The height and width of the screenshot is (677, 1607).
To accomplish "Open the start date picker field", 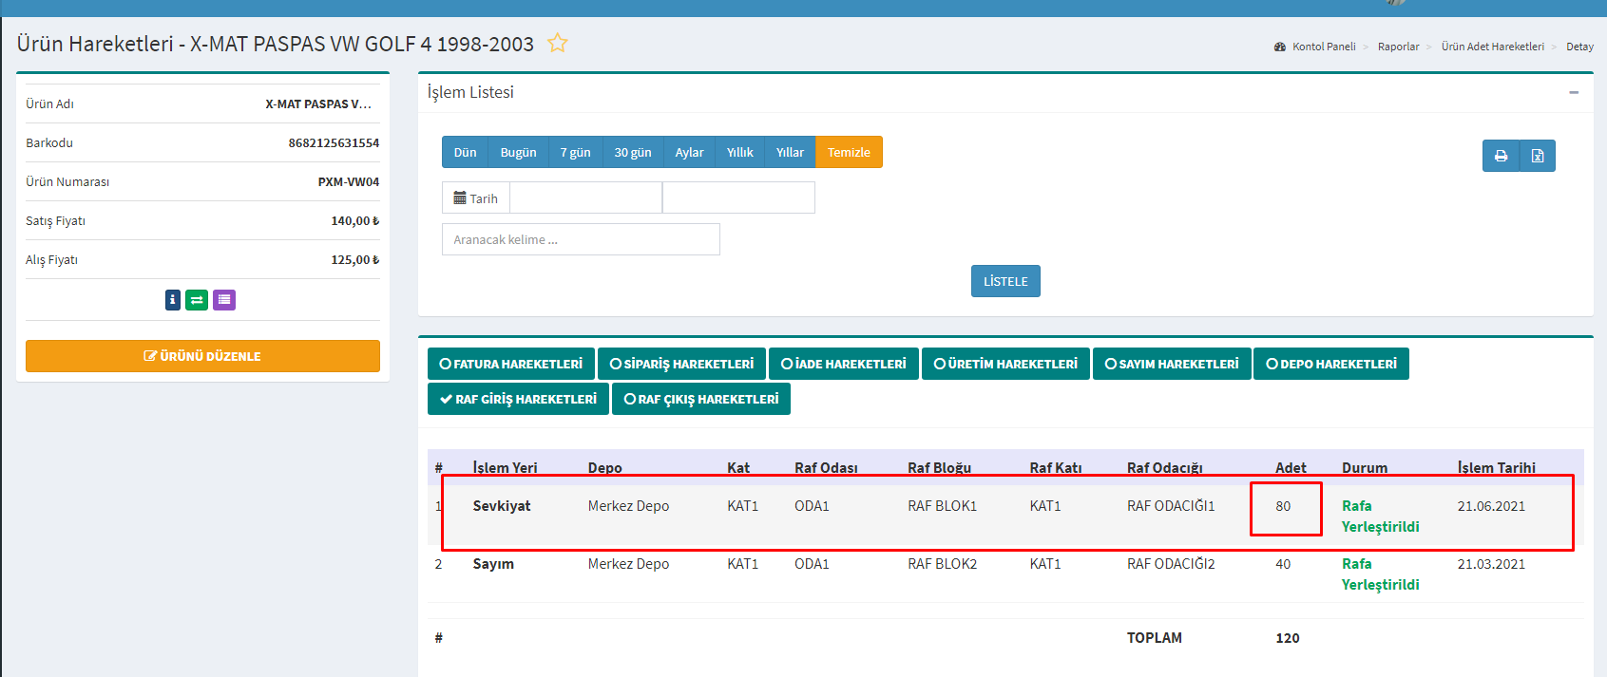I will (585, 197).
